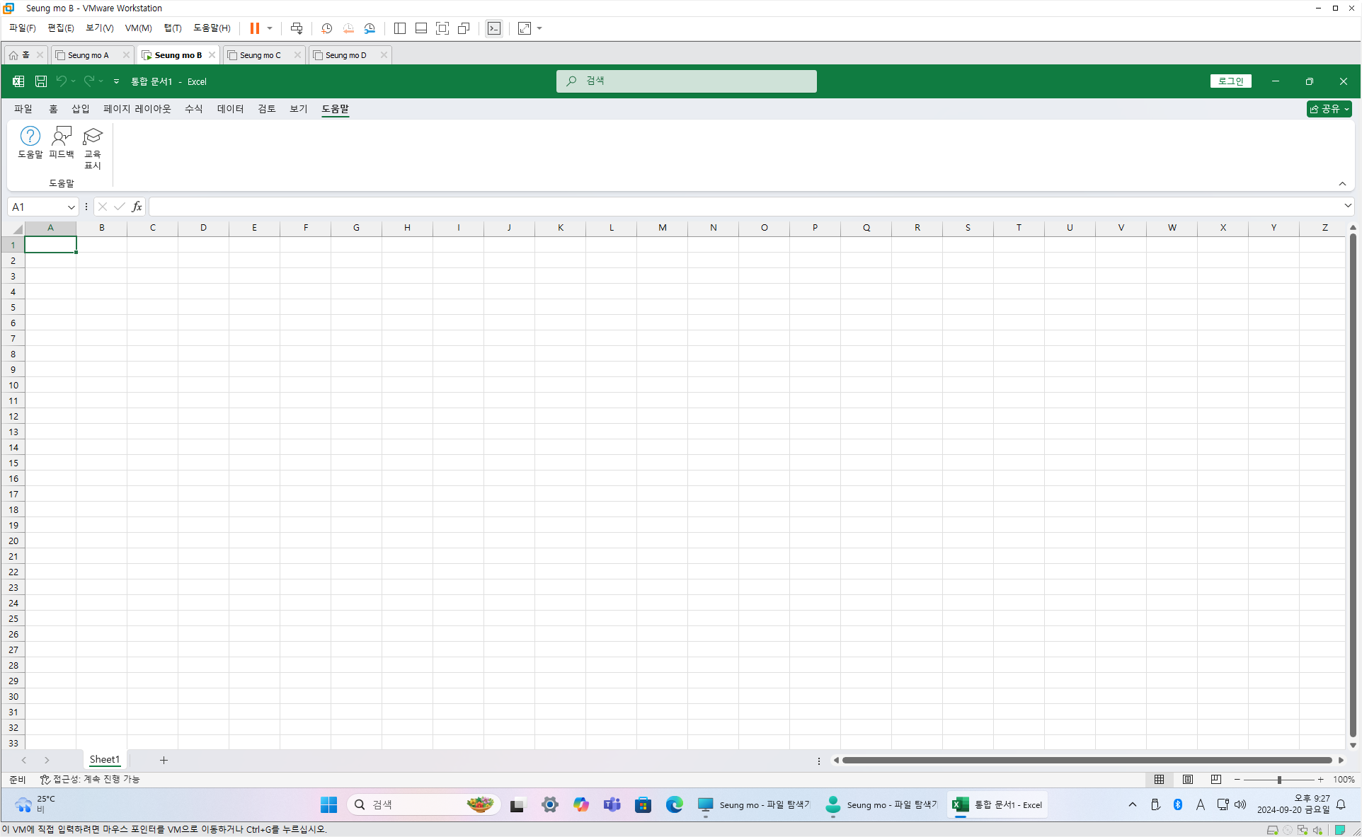
Task: Click the Insert Function fx icon
Action: coord(137,207)
